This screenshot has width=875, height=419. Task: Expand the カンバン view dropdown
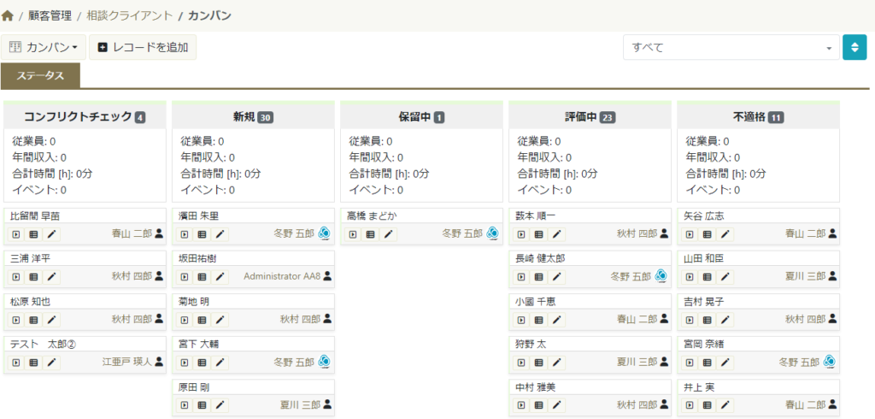[x=44, y=47]
